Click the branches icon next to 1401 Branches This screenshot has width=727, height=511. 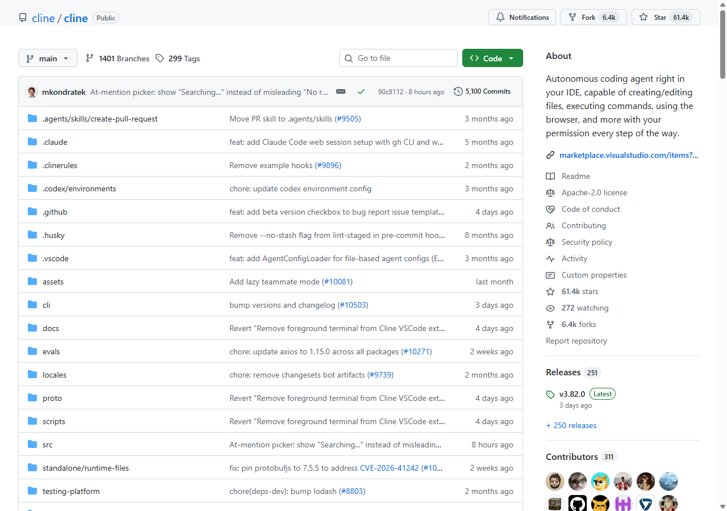(90, 58)
